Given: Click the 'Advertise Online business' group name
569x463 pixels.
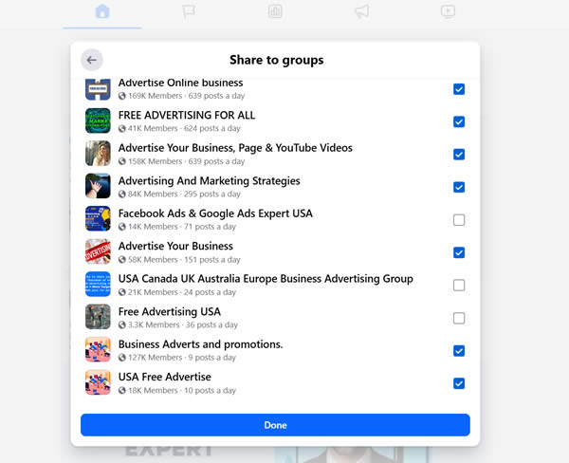Looking at the screenshot, I should 181,83.
